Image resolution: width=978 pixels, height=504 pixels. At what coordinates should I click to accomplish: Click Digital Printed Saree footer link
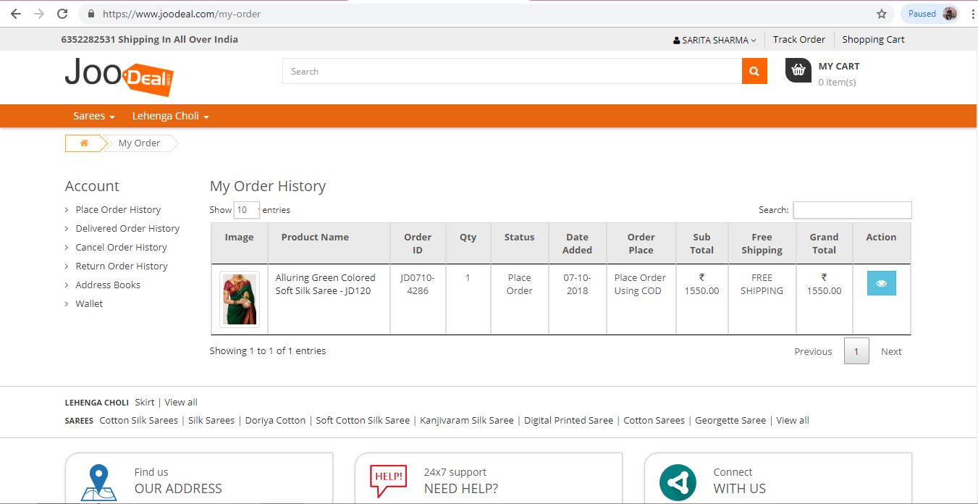568,420
